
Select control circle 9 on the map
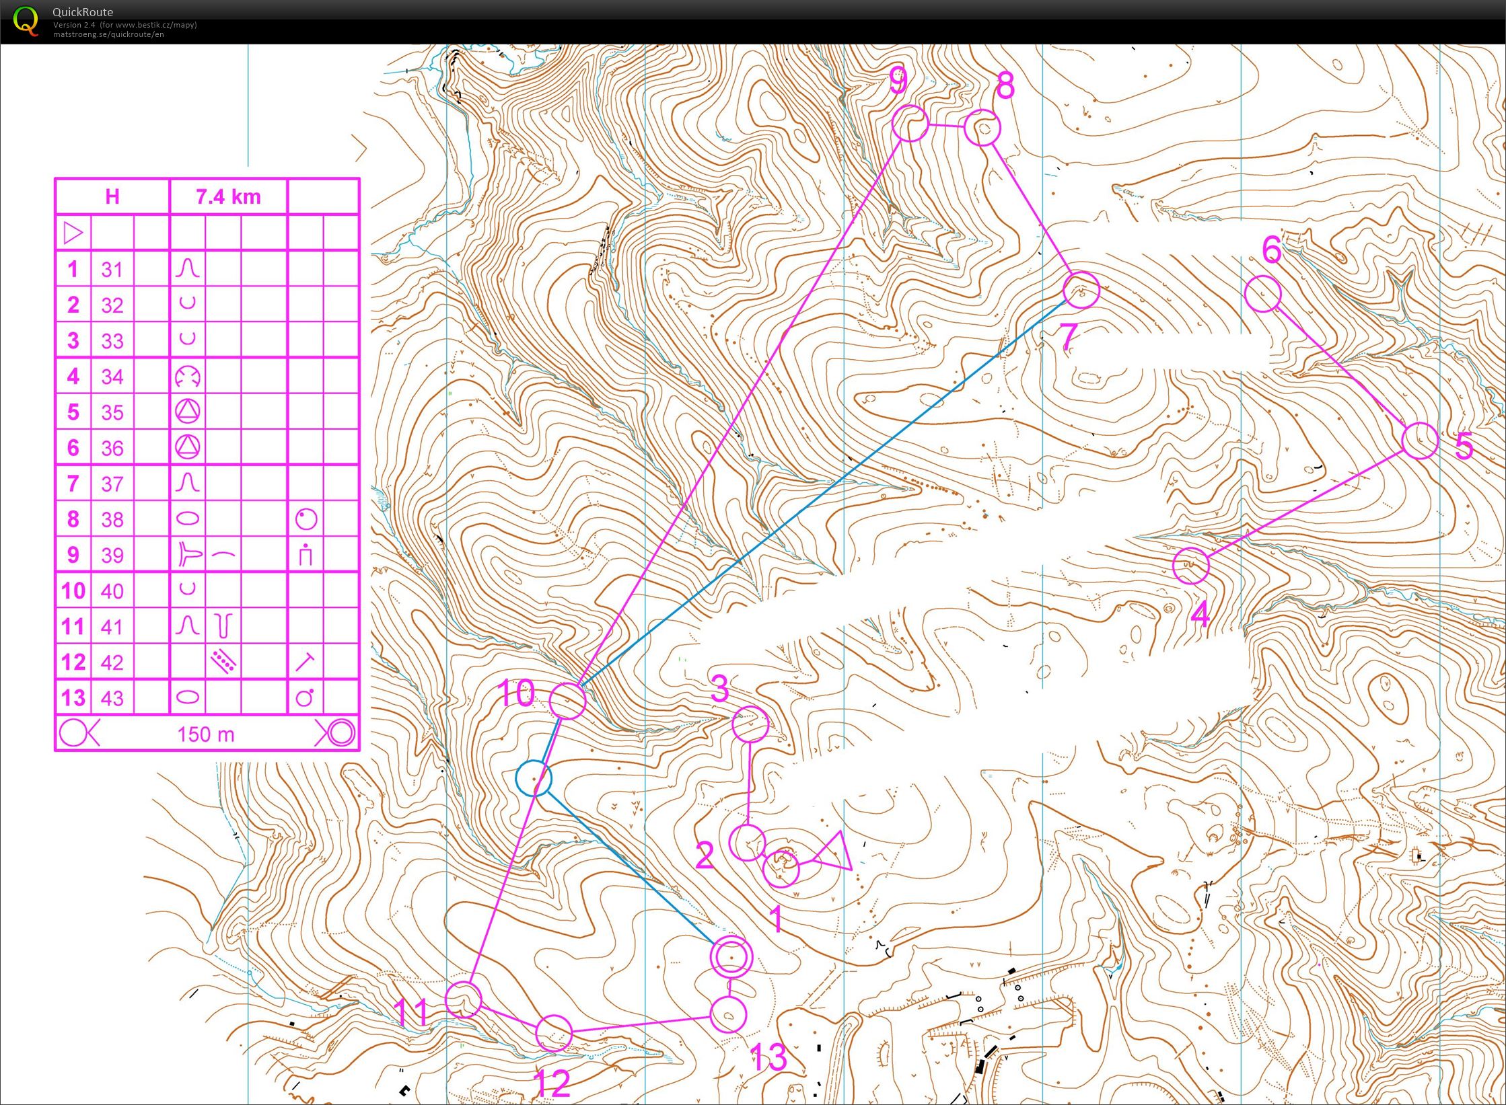coord(910,123)
